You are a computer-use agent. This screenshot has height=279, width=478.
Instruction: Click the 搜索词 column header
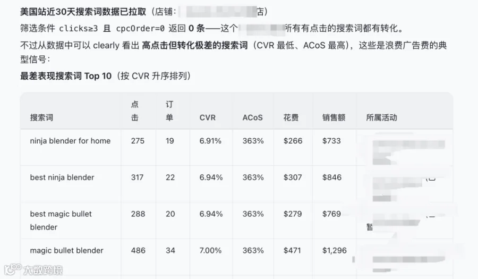(41, 117)
